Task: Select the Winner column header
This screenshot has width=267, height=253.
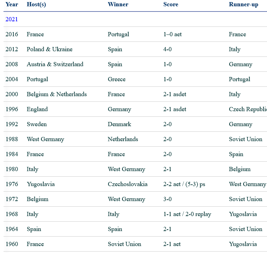Action: pyautogui.click(x=118, y=5)
